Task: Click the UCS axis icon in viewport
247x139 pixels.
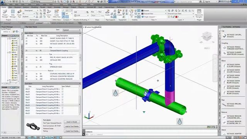Action: (x=89, y=115)
